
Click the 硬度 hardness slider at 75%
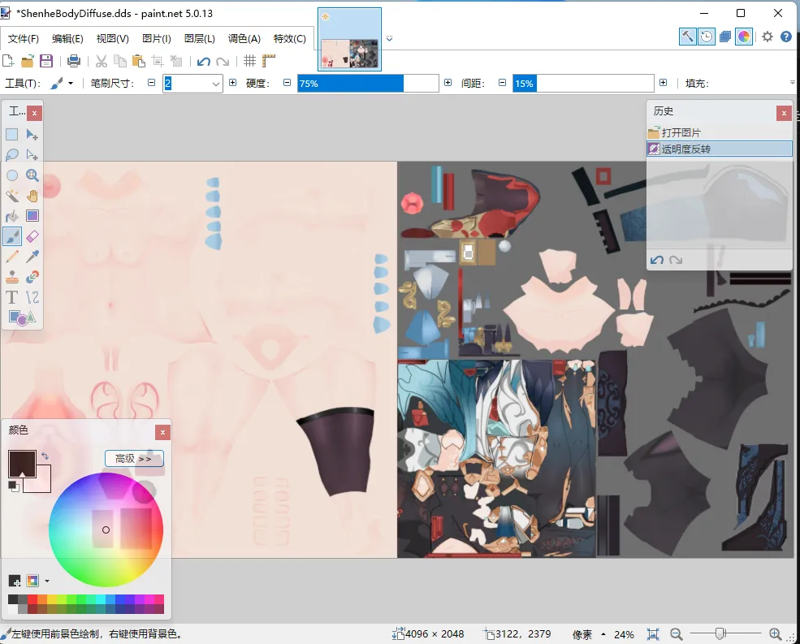pyautogui.click(x=369, y=83)
